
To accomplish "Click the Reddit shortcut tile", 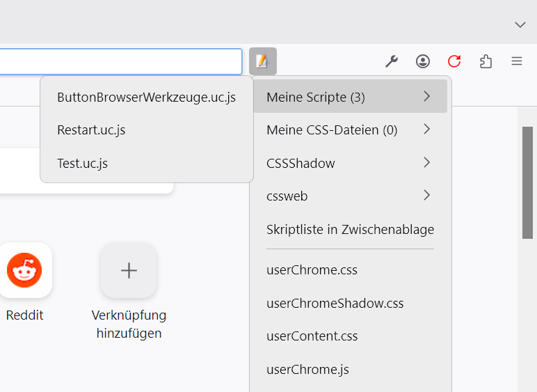I will click(x=24, y=270).
